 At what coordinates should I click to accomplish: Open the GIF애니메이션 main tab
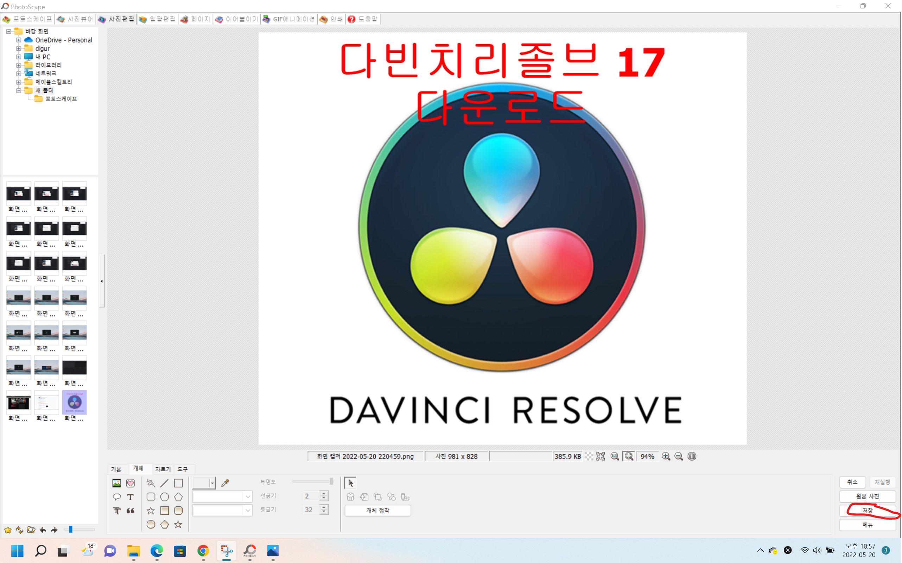coord(289,19)
